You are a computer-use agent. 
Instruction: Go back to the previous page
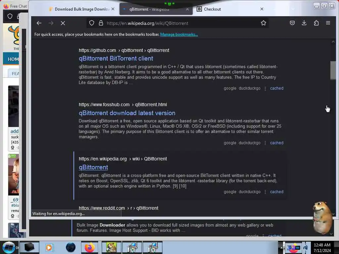39,23
